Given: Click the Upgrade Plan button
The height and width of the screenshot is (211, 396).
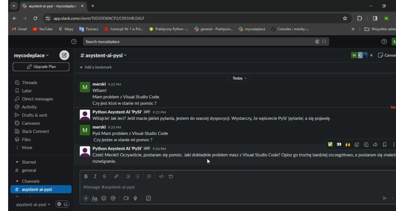Looking at the screenshot, I should 41,67.
